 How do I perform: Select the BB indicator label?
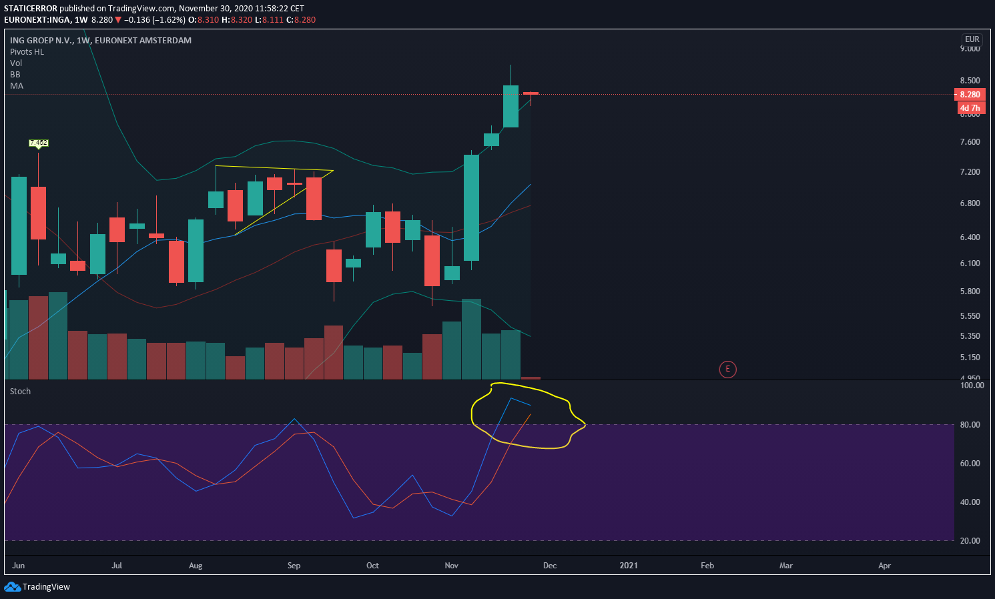(15, 75)
